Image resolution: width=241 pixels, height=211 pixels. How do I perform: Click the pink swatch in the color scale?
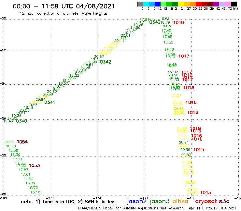tap(228, 4)
